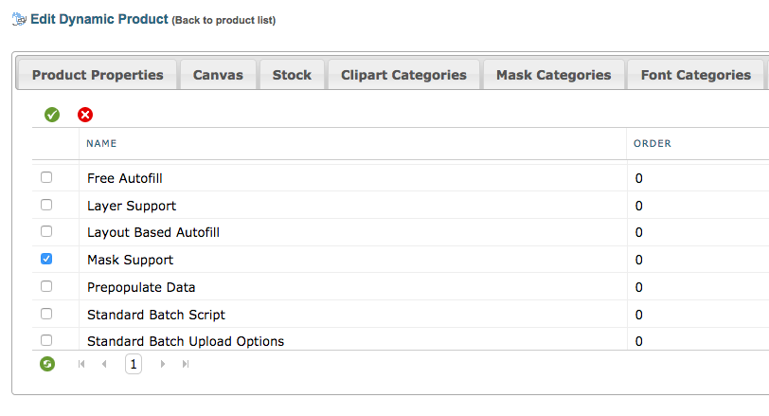Click the green refresh icon
Image resolution: width=769 pixels, height=416 pixels.
[x=46, y=363]
